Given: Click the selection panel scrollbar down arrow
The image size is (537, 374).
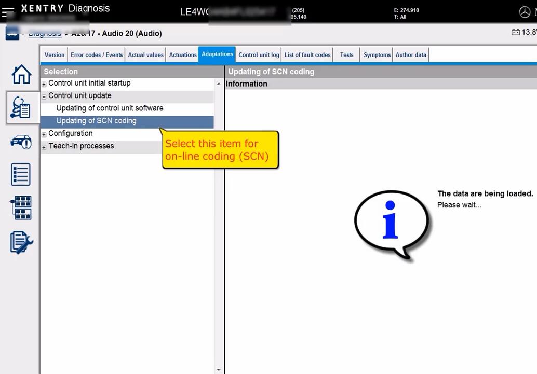Looking at the screenshot, I should (x=219, y=370).
